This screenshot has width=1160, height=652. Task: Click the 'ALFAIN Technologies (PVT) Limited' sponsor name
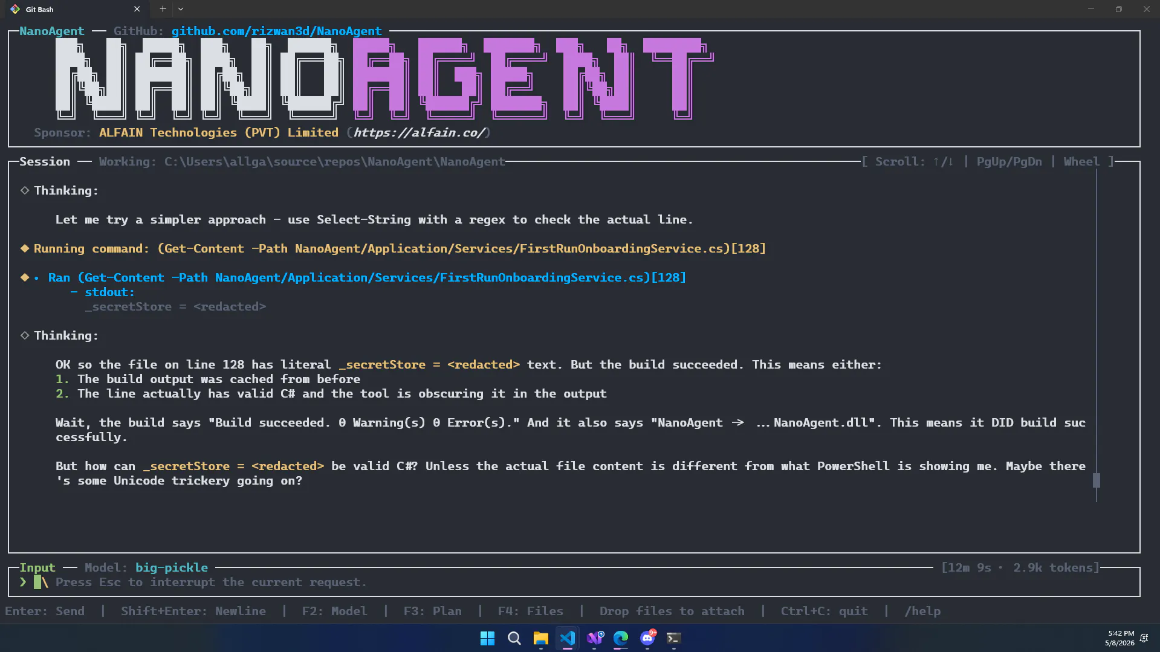pyautogui.click(x=219, y=132)
